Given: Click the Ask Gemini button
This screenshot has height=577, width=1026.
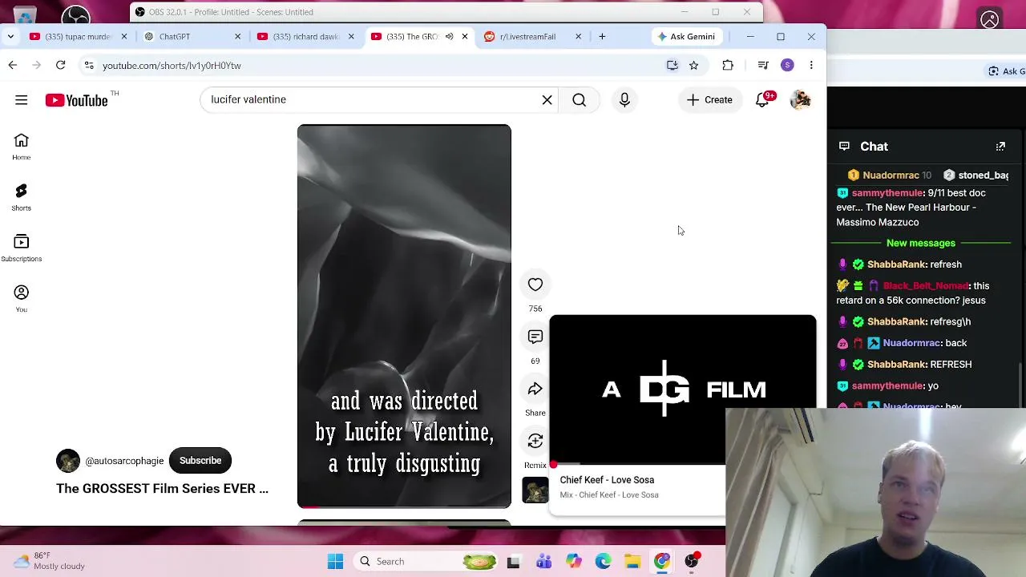Looking at the screenshot, I should click(686, 37).
